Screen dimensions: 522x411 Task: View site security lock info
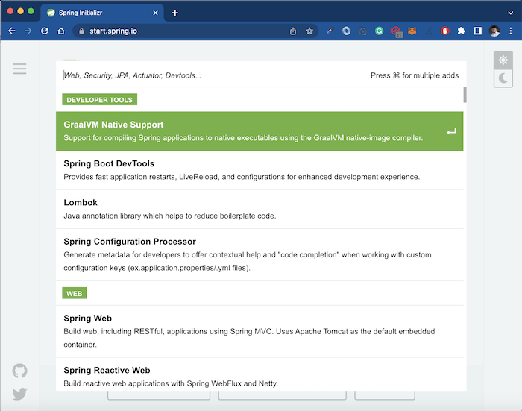pos(81,31)
